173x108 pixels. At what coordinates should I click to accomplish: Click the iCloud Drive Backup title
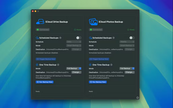click(x=56, y=22)
